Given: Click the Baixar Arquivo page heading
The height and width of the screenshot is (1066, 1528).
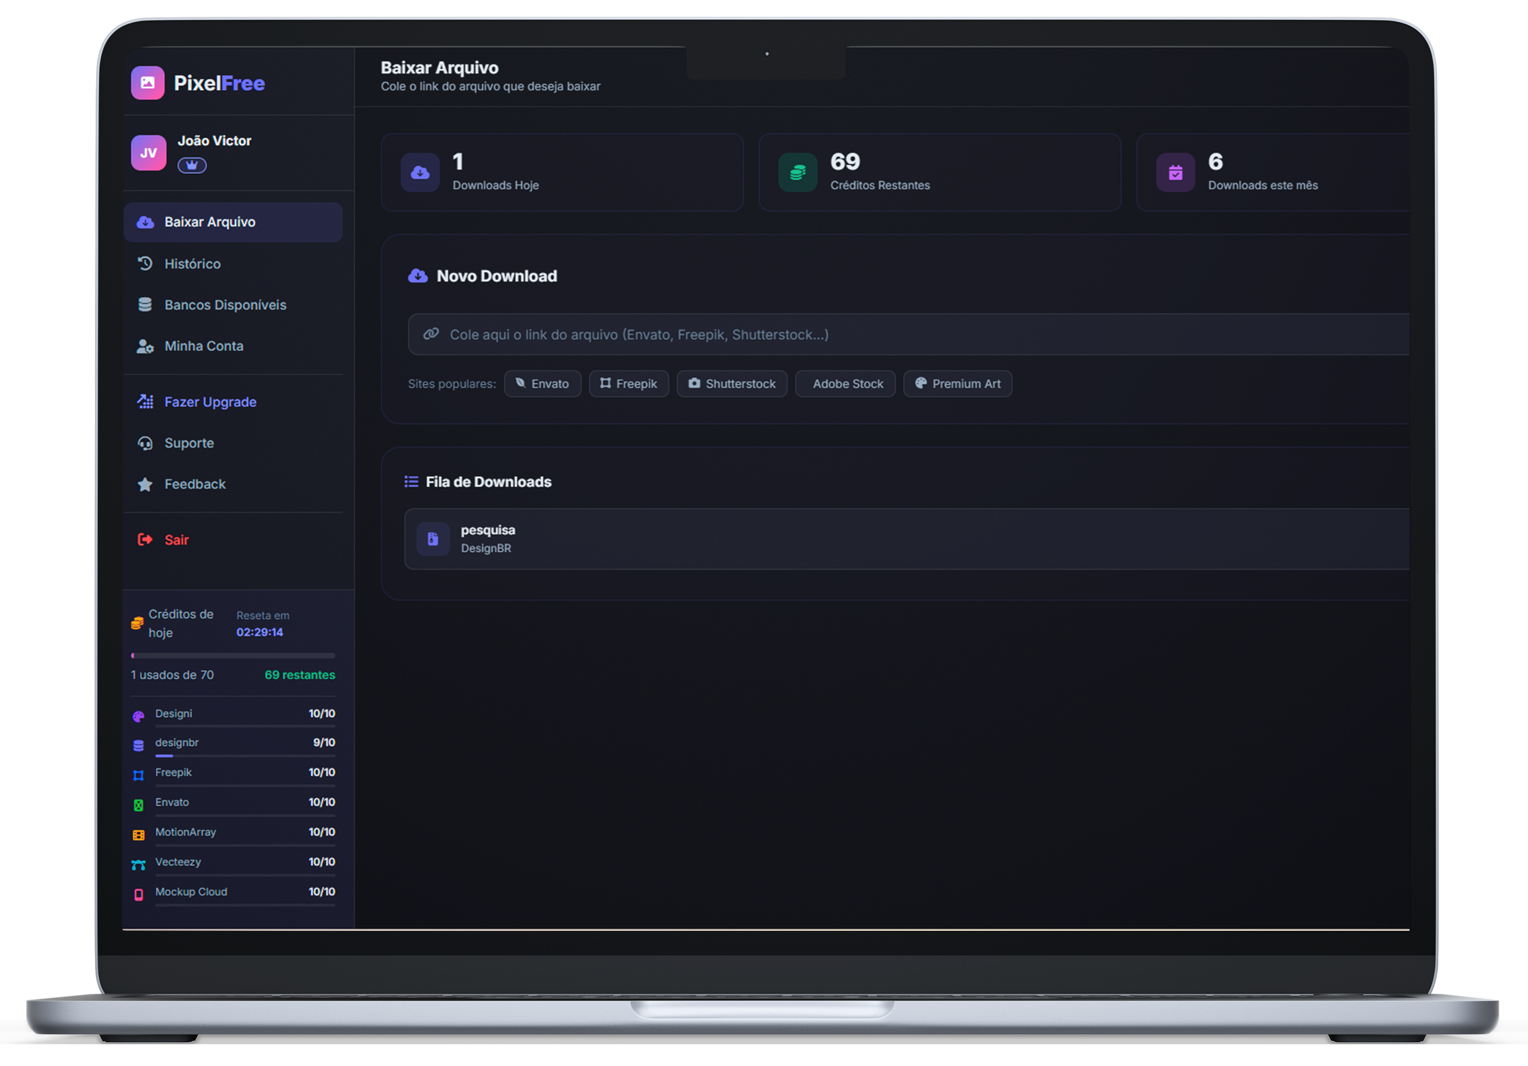Looking at the screenshot, I should coord(439,68).
